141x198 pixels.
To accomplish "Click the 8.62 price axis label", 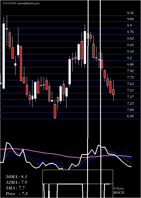I will point(130,38).
